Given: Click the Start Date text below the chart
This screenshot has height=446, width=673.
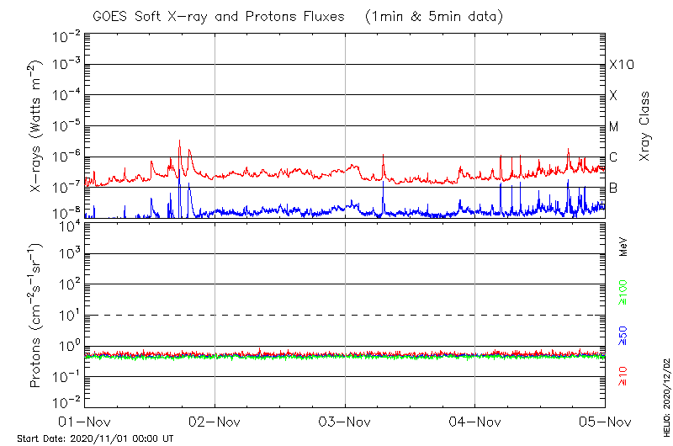Looking at the screenshot, I should click(95, 438).
